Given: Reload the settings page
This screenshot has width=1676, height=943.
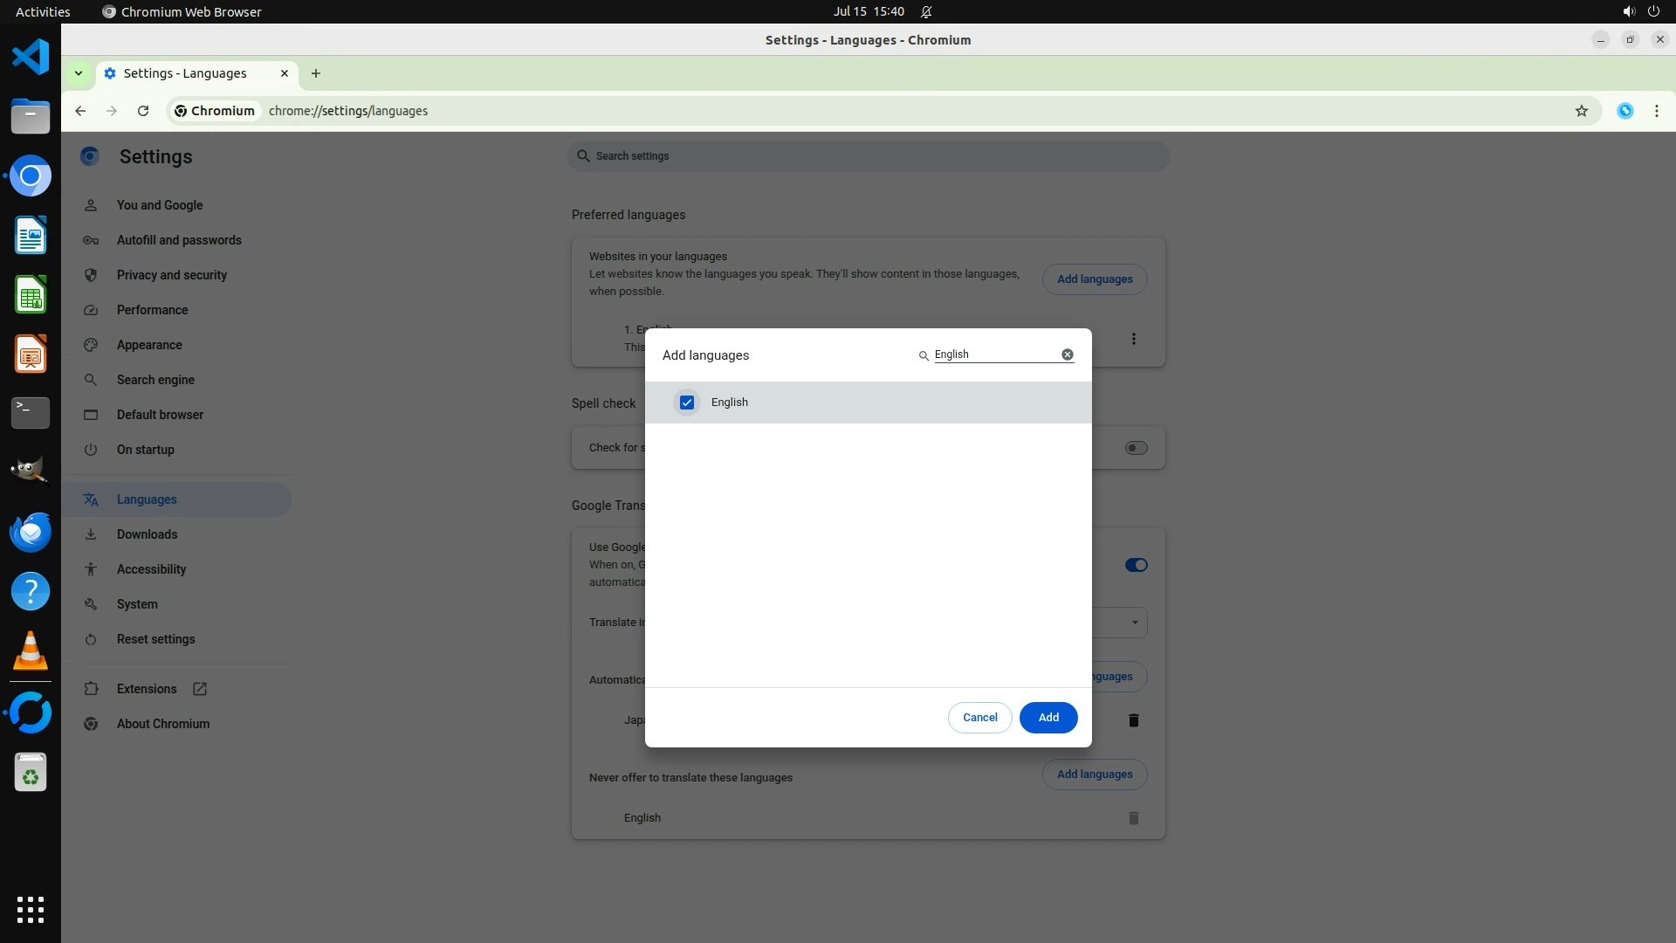Looking at the screenshot, I should tap(143, 111).
